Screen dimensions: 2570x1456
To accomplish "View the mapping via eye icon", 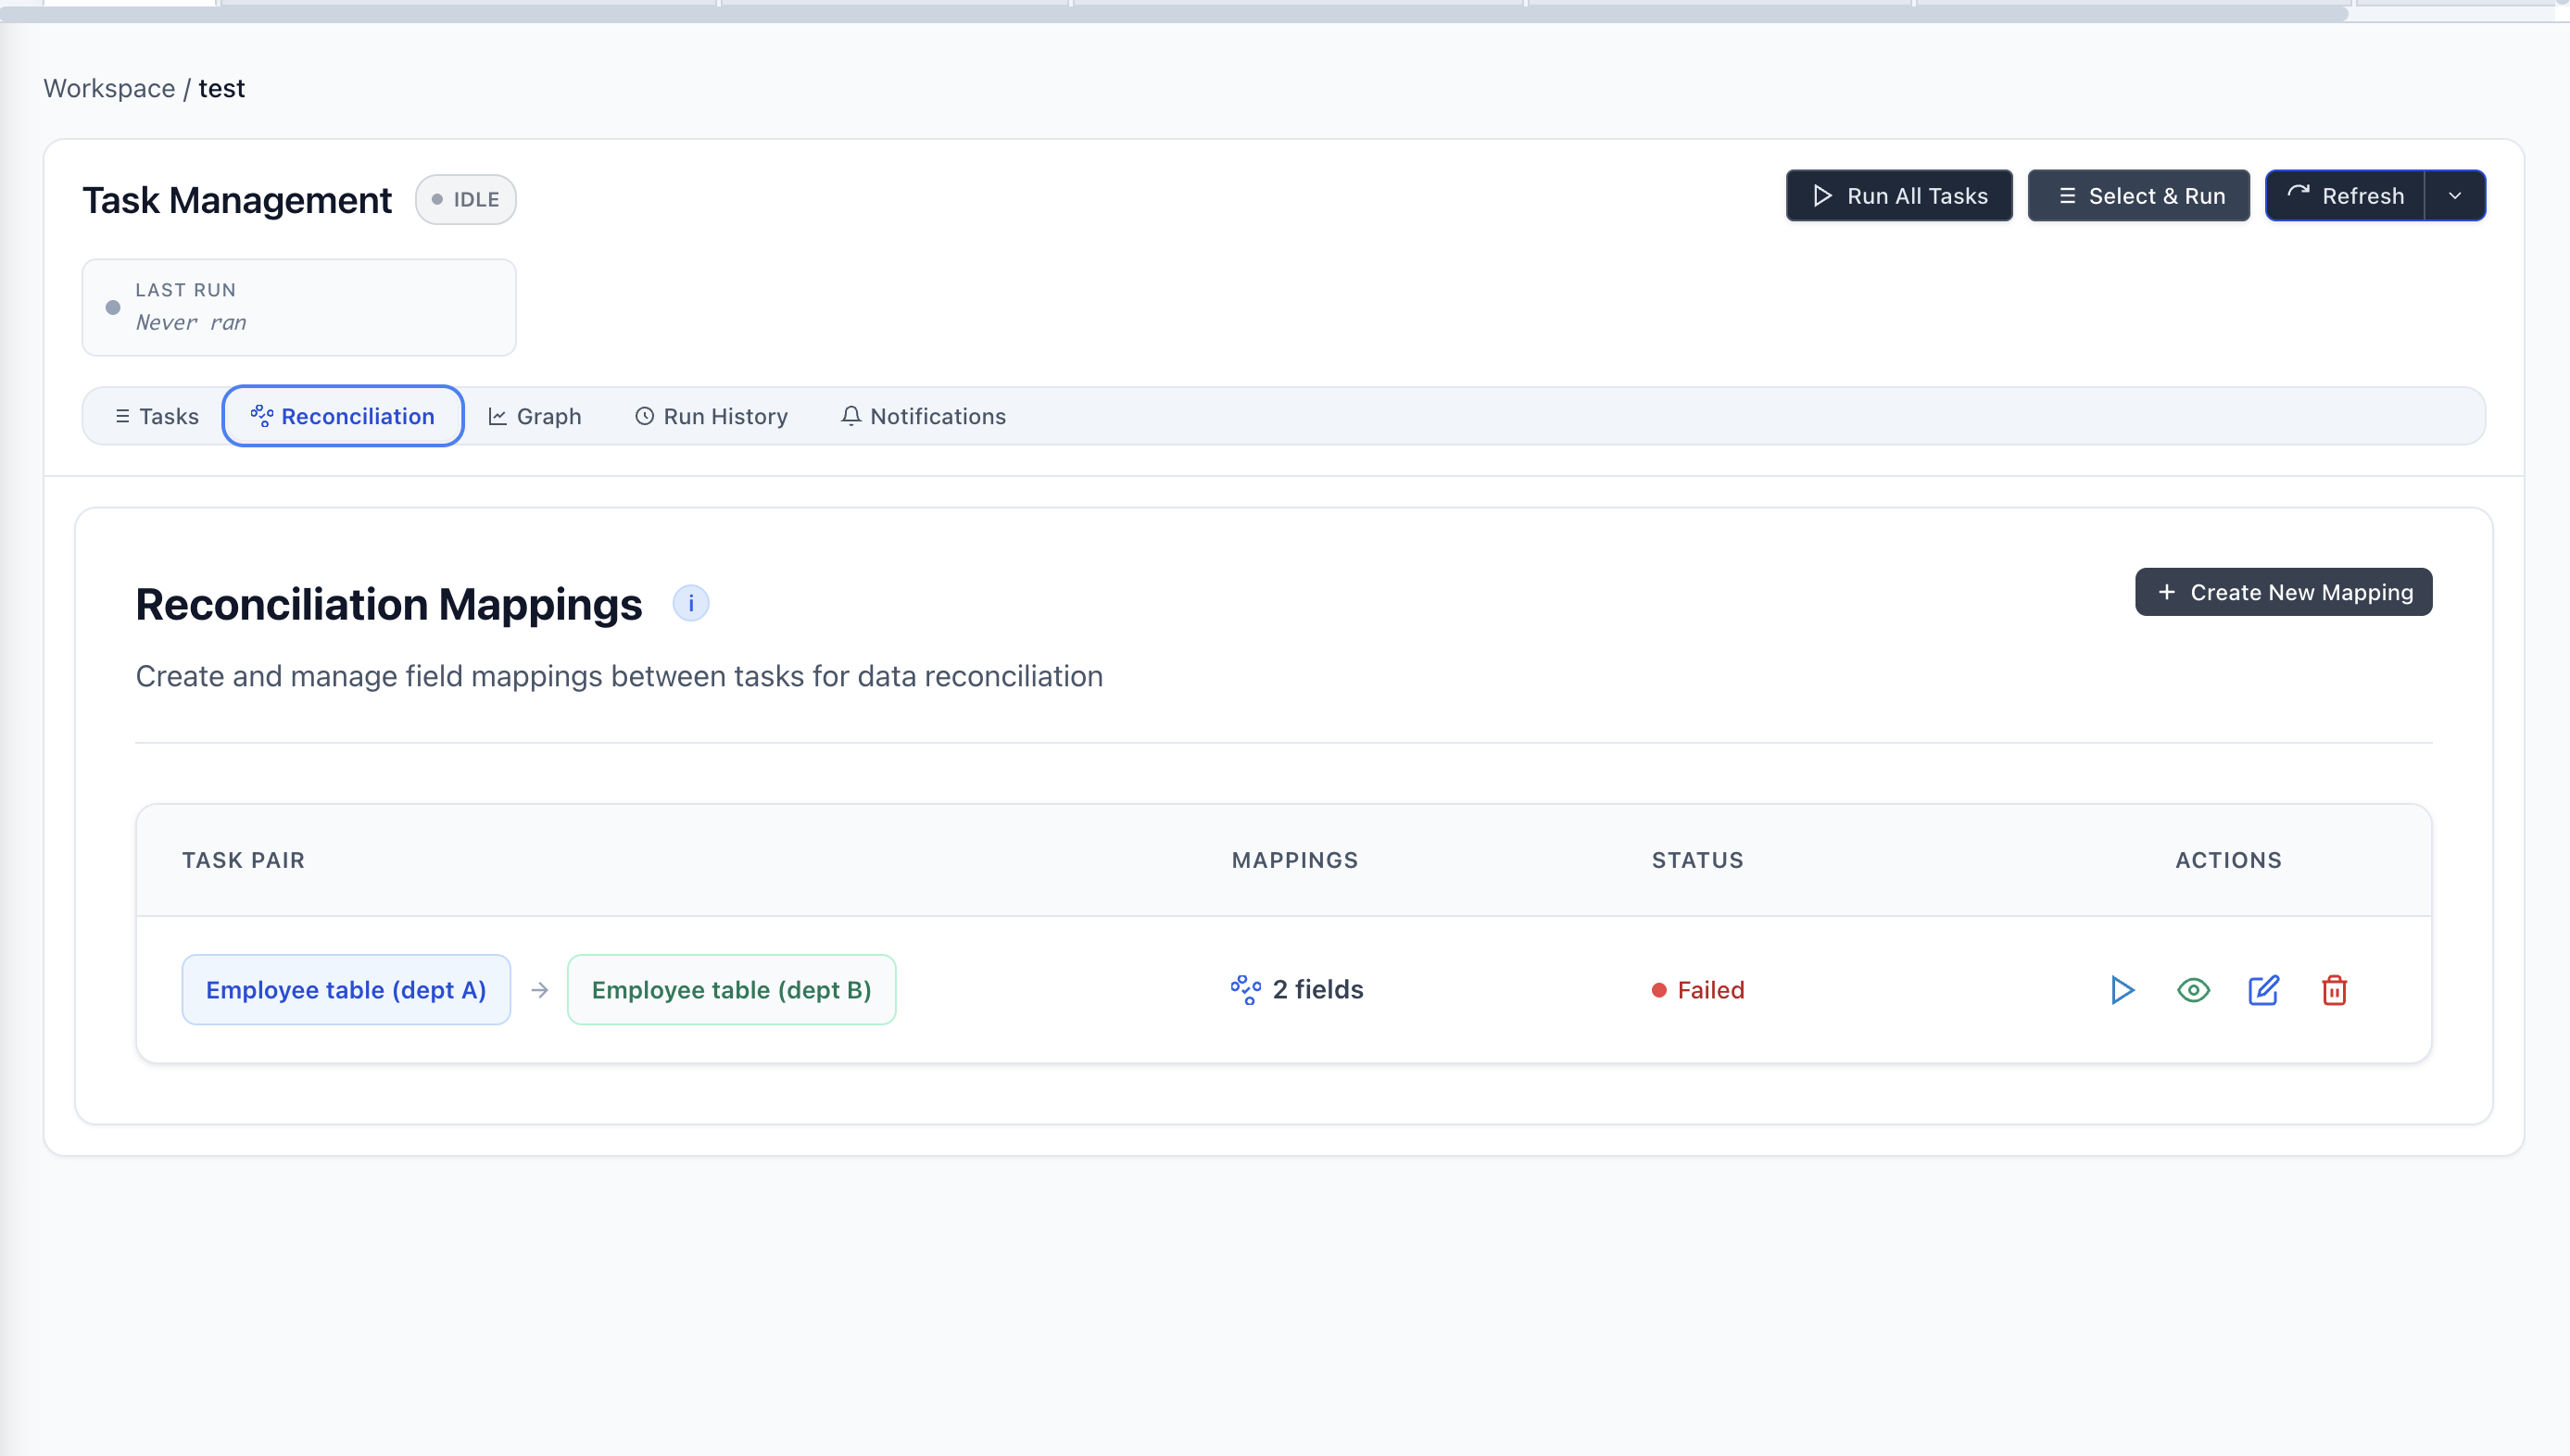I will (2193, 990).
